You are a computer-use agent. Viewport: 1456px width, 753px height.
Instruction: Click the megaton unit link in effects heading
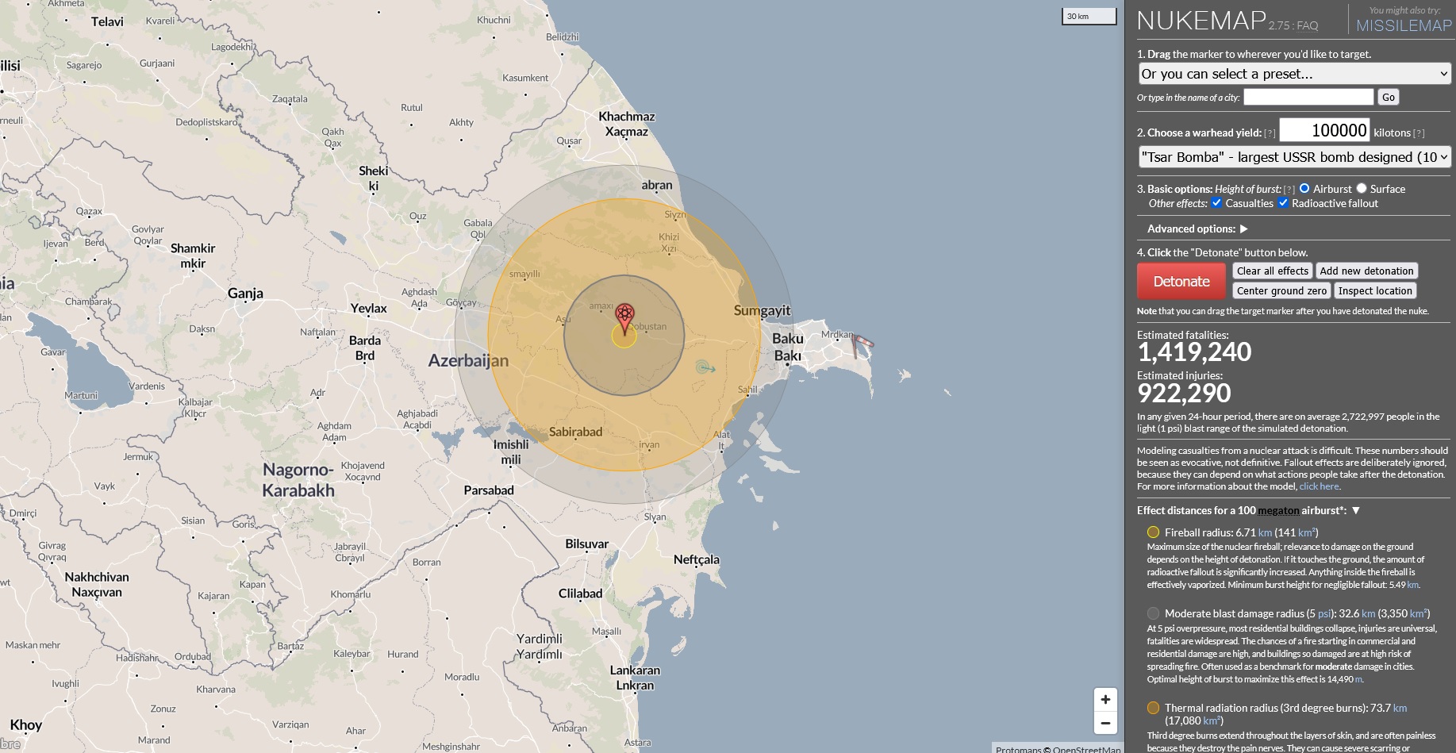(1278, 510)
